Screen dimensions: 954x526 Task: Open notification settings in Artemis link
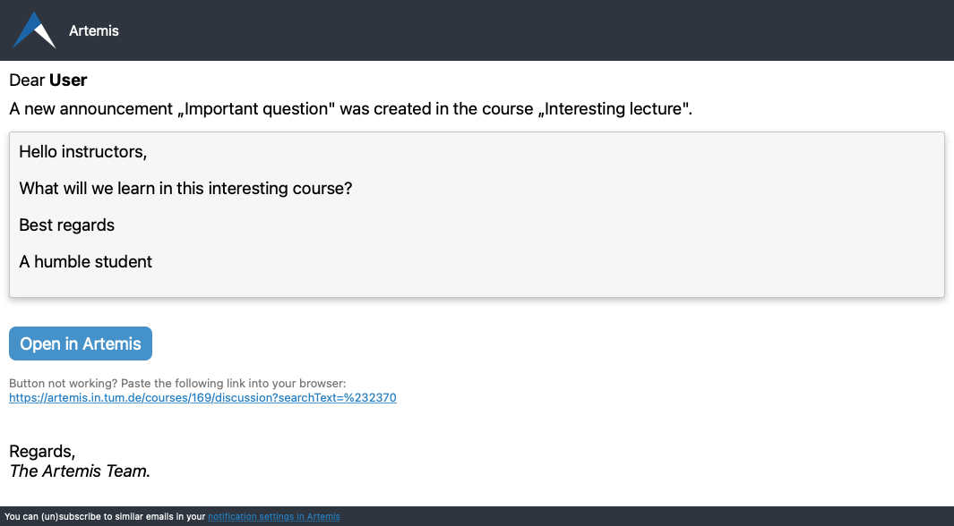click(x=273, y=517)
